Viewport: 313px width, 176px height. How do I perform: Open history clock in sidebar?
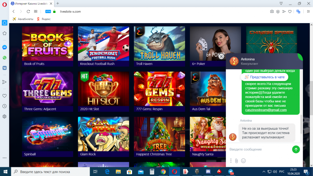4,106
